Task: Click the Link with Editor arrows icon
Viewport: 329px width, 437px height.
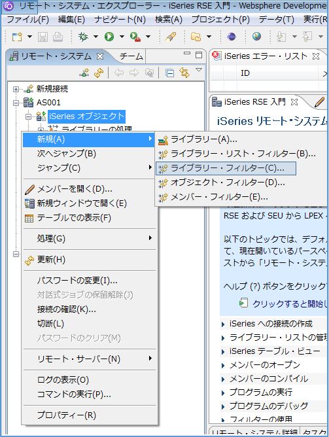Action: pyautogui.click(x=184, y=73)
